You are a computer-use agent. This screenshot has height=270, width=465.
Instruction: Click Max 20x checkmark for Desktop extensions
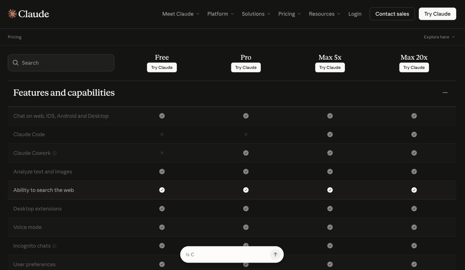[x=414, y=209]
